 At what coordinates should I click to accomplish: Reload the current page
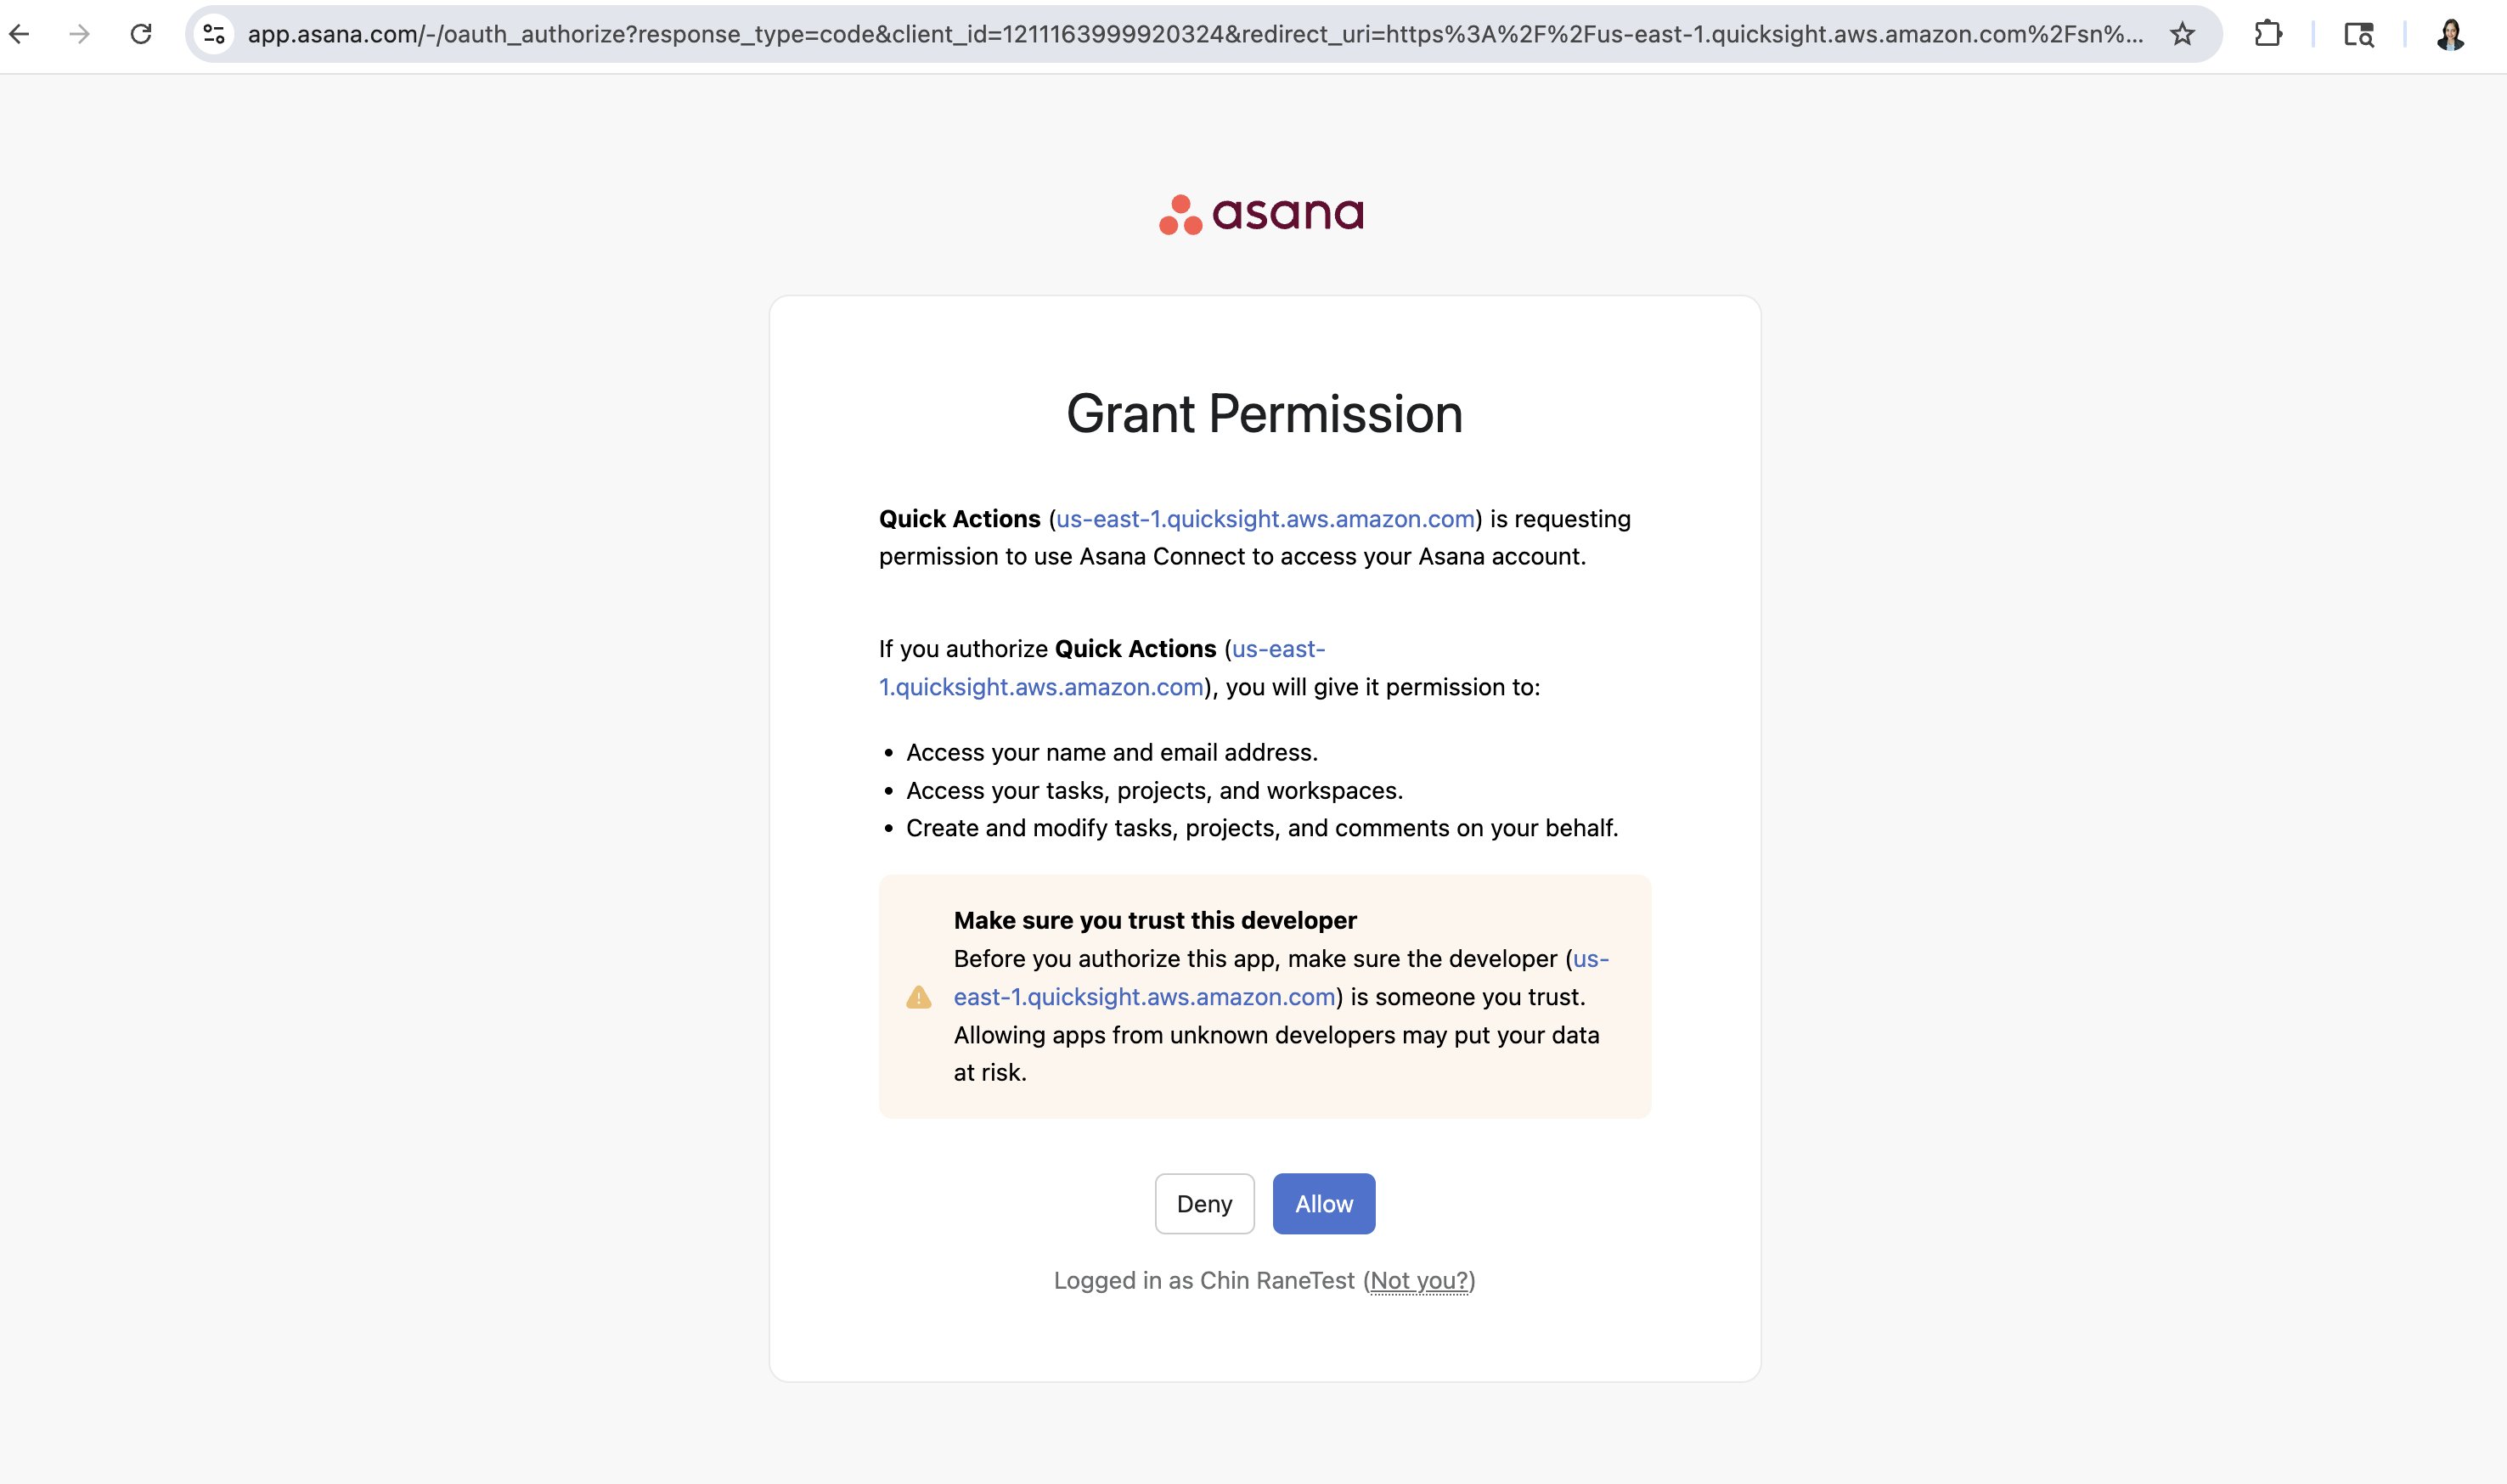click(140, 34)
